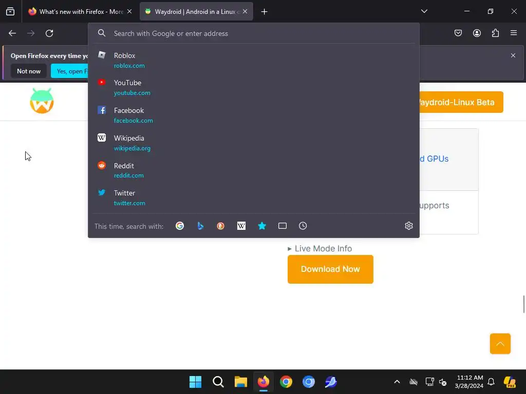Select the Reddit suggestion
Image resolution: width=526 pixels, height=394 pixels.
(254, 170)
